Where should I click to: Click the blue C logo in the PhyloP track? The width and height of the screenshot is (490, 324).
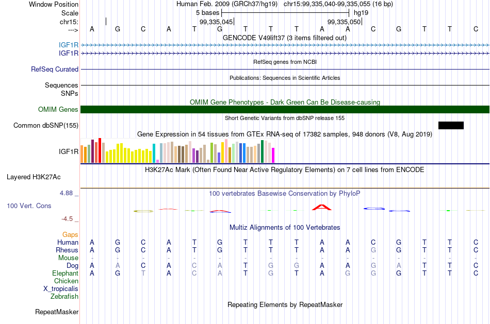point(374,209)
